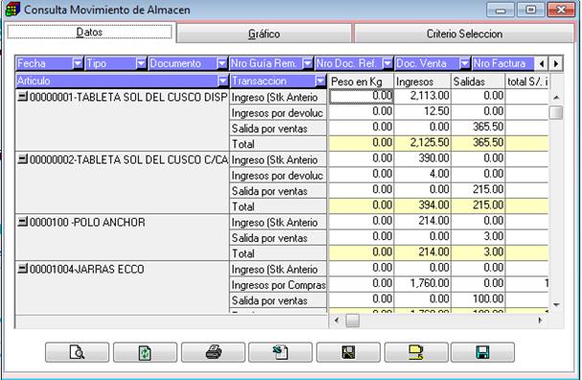This screenshot has width=582, height=380.
Task: Click the Ingresos por Compras transaction row
Action: click(x=278, y=285)
